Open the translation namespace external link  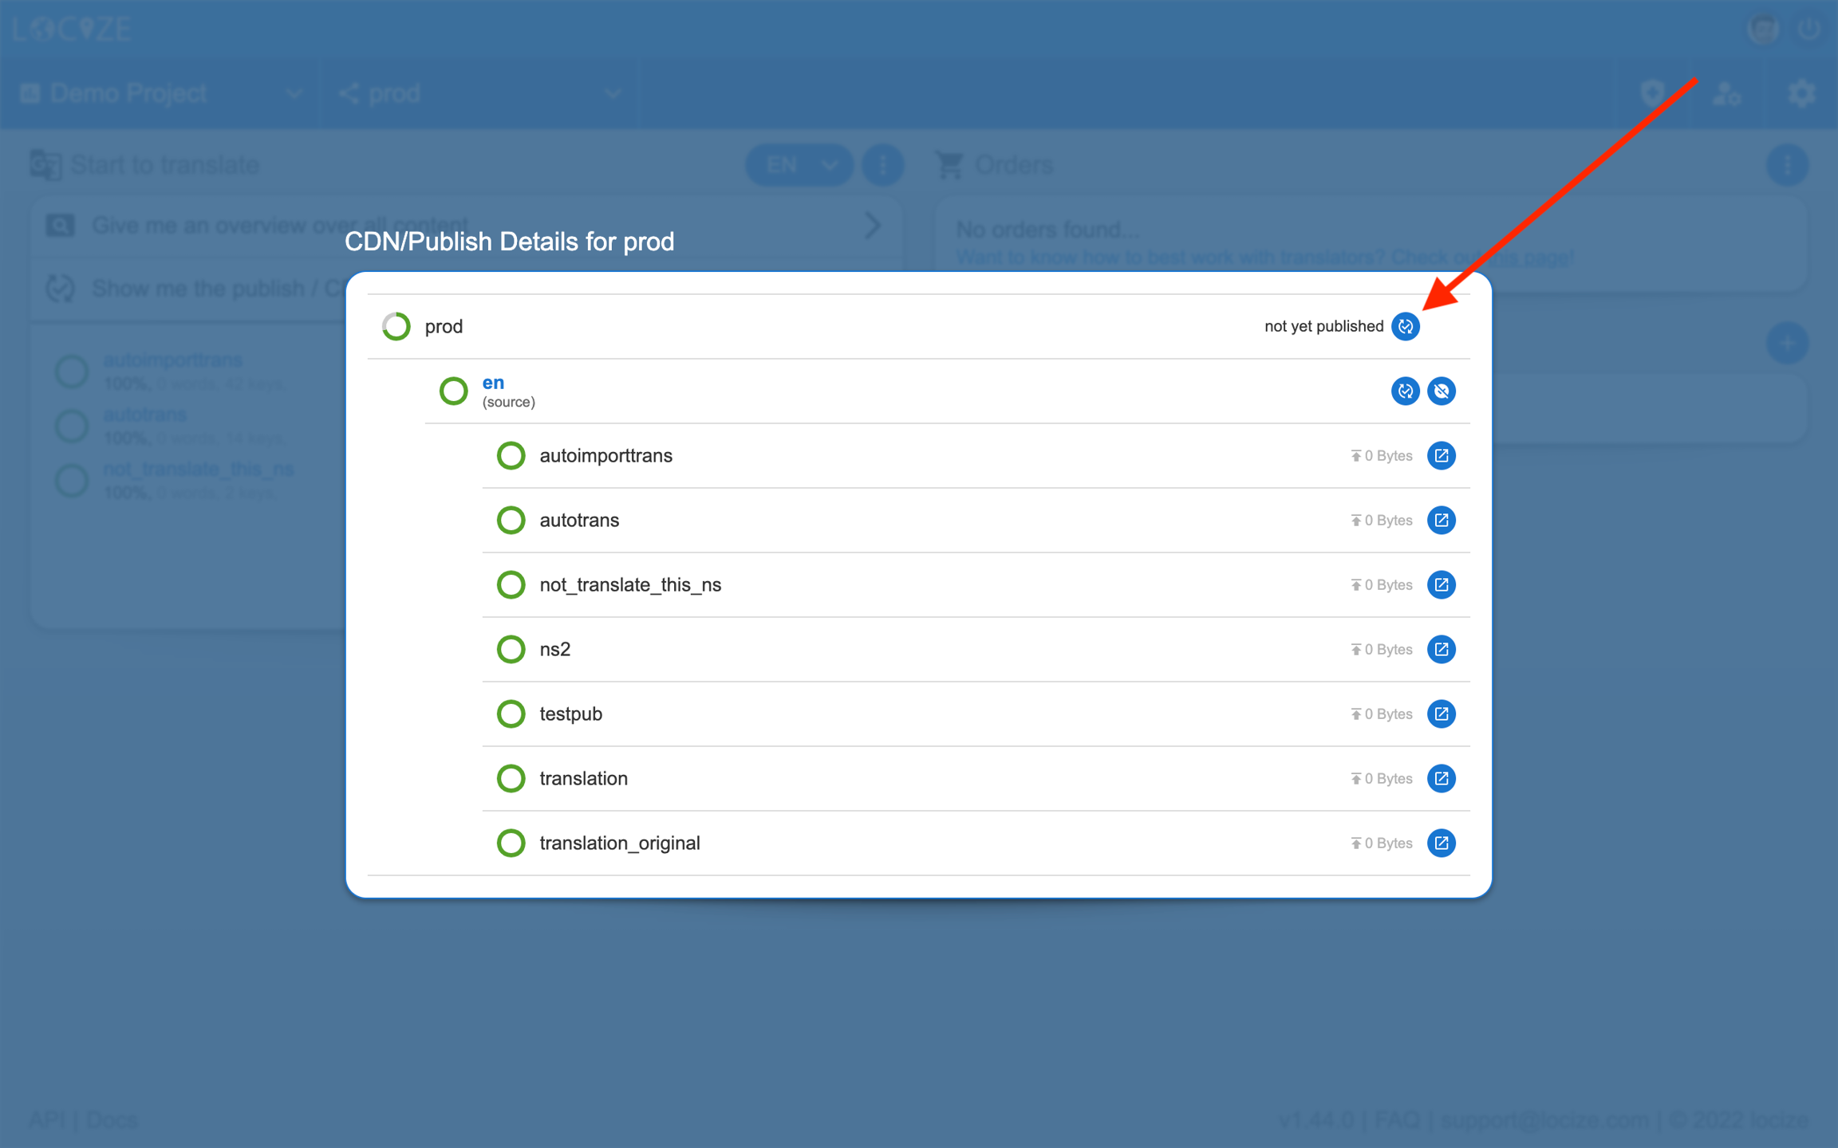1441,778
